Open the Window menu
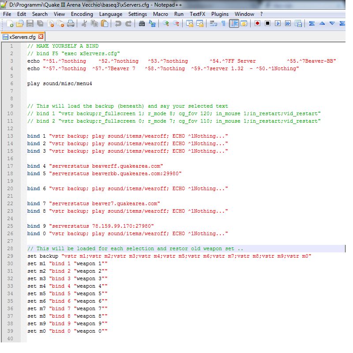353x353 pixels. click(x=244, y=14)
